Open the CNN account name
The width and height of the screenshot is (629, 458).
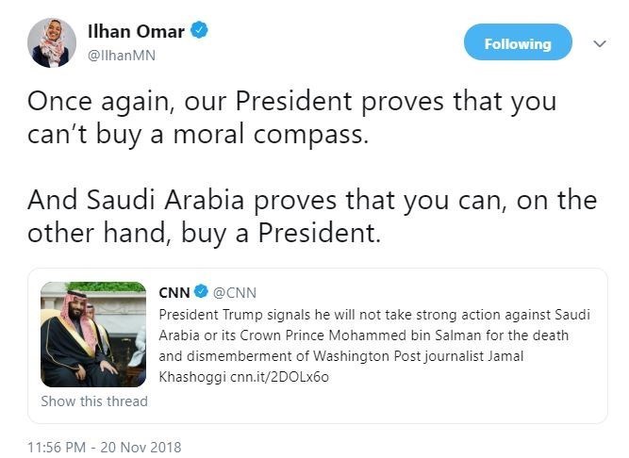[174, 293]
